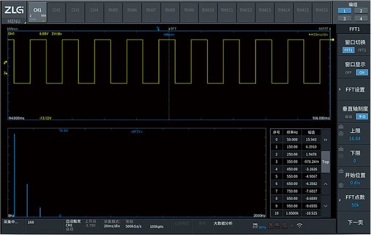Turn window display OFF
371x235 pixels.
pos(348,72)
